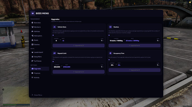Click Deposit Limit level progress dot
Screen dimensions: 192x107
coord(53,61)
